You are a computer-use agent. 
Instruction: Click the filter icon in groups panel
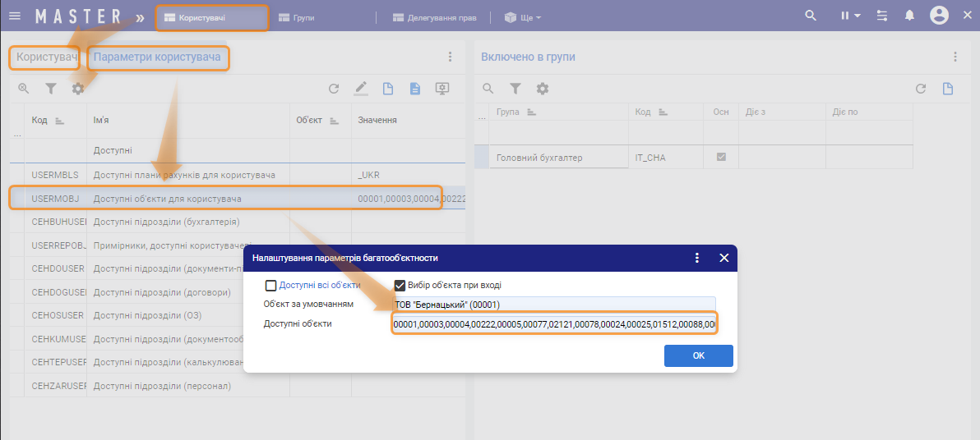click(x=515, y=89)
